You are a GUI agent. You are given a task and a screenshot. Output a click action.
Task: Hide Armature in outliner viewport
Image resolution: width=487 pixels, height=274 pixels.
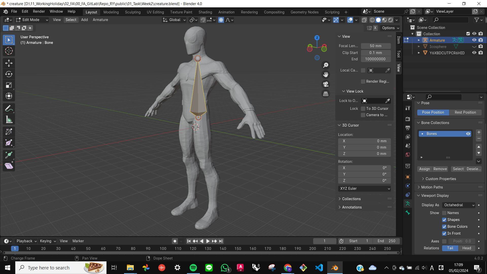(x=474, y=40)
